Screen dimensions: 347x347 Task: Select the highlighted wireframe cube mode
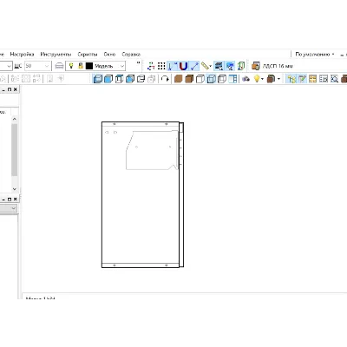[x=212, y=79]
